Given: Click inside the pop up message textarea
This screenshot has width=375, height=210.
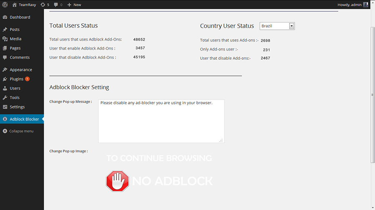Looking at the screenshot, I should [161, 121].
